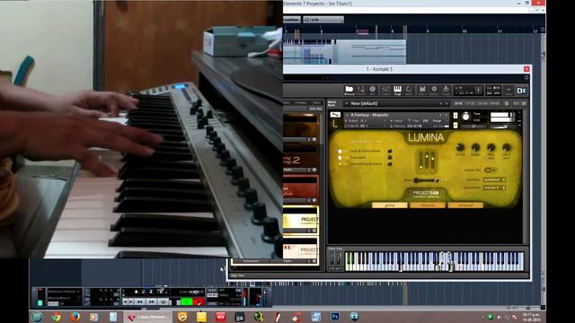Click the Kontakt virtual keyboard
Viewport: 575px width, 323px height.
click(x=435, y=261)
